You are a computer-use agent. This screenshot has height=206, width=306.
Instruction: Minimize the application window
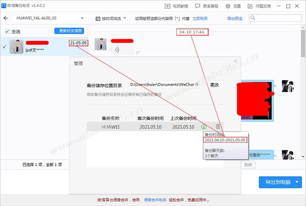point(279,6)
